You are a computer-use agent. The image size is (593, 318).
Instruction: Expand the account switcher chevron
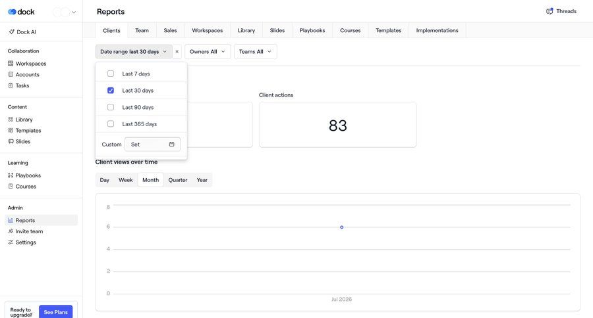74,12
